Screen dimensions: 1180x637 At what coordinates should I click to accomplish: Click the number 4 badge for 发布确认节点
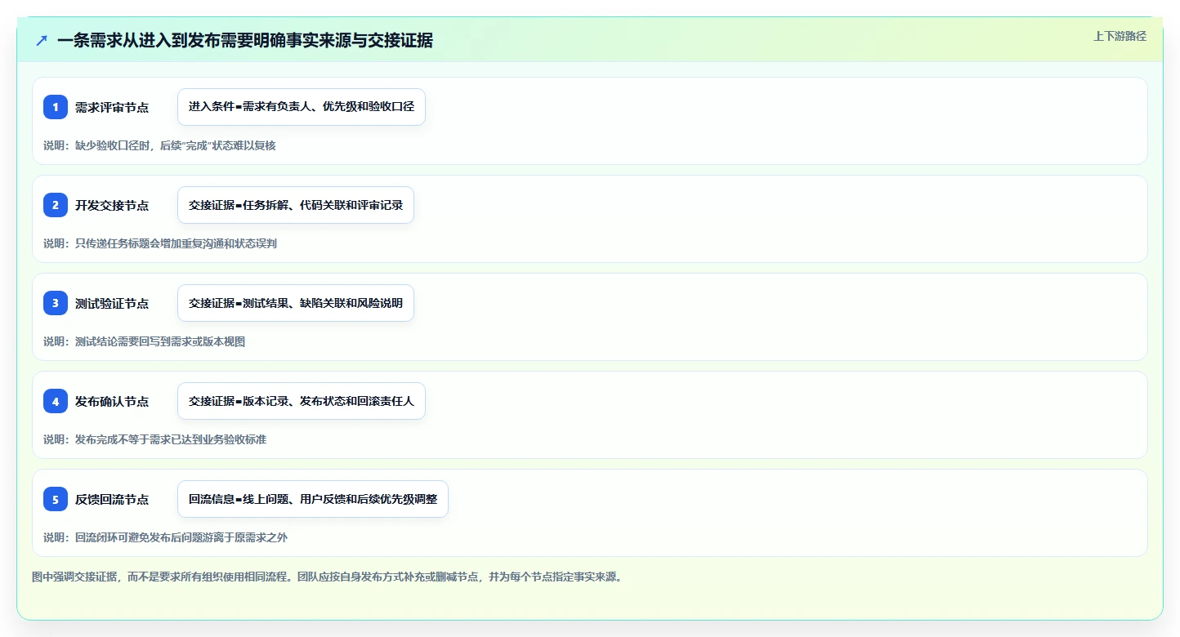pyautogui.click(x=56, y=401)
